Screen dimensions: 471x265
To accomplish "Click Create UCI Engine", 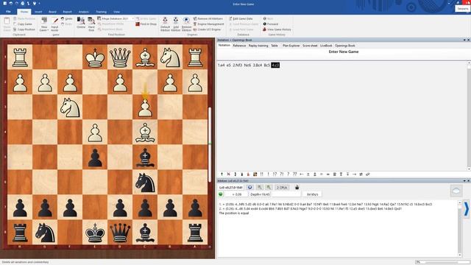I will point(208,29).
